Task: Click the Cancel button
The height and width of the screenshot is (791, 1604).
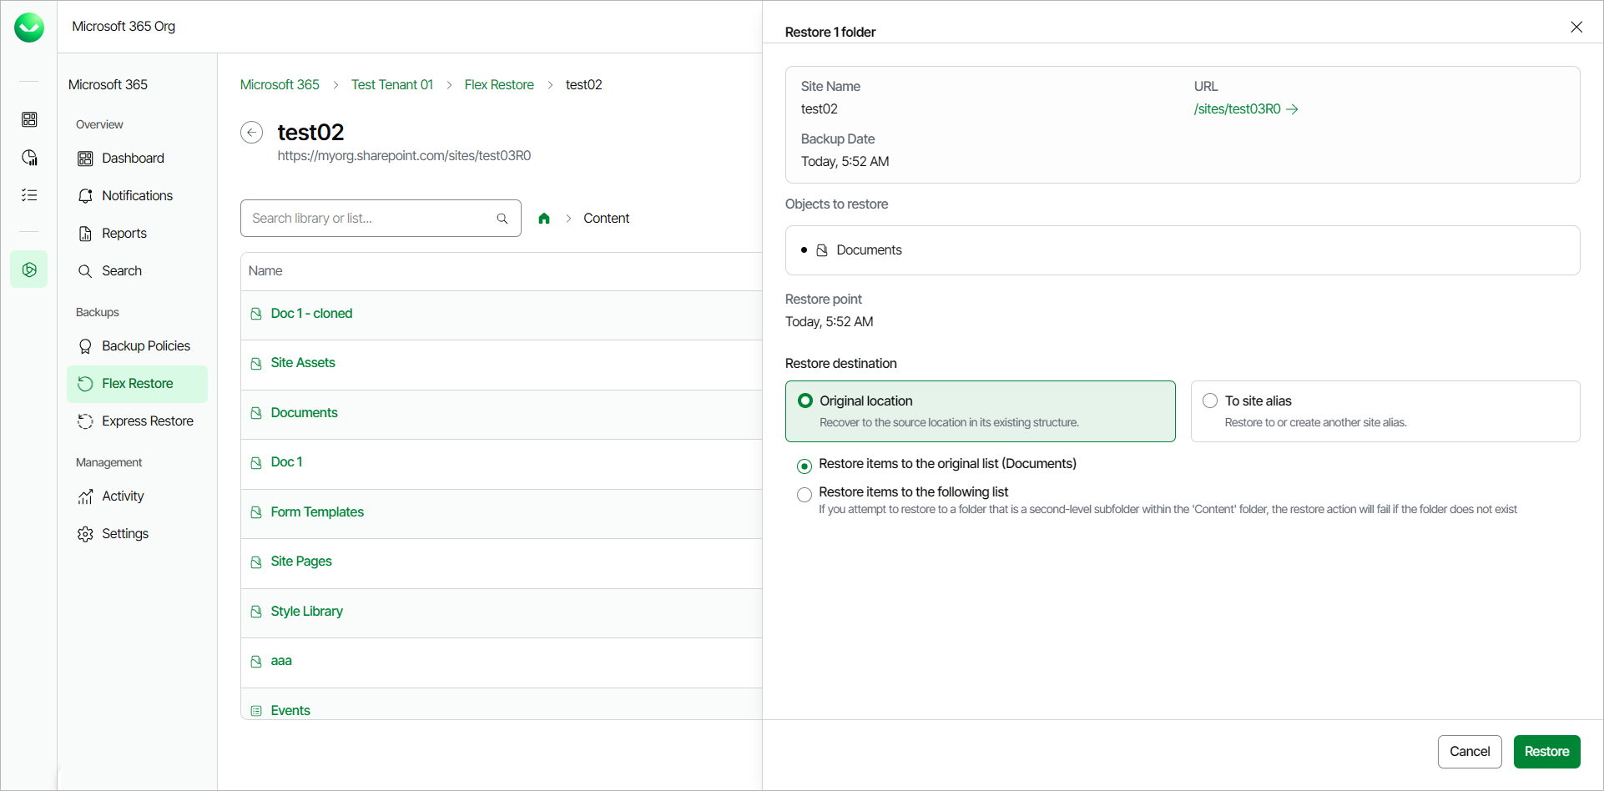Action: pyautogui.click(x=1470, y=751)
